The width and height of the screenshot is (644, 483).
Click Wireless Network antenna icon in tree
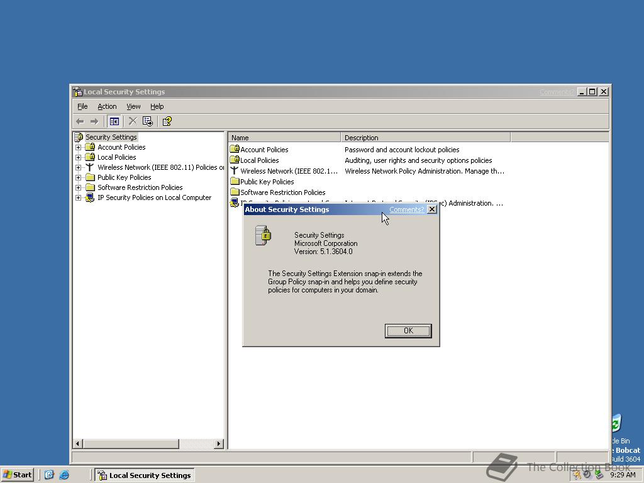point(90,167)
